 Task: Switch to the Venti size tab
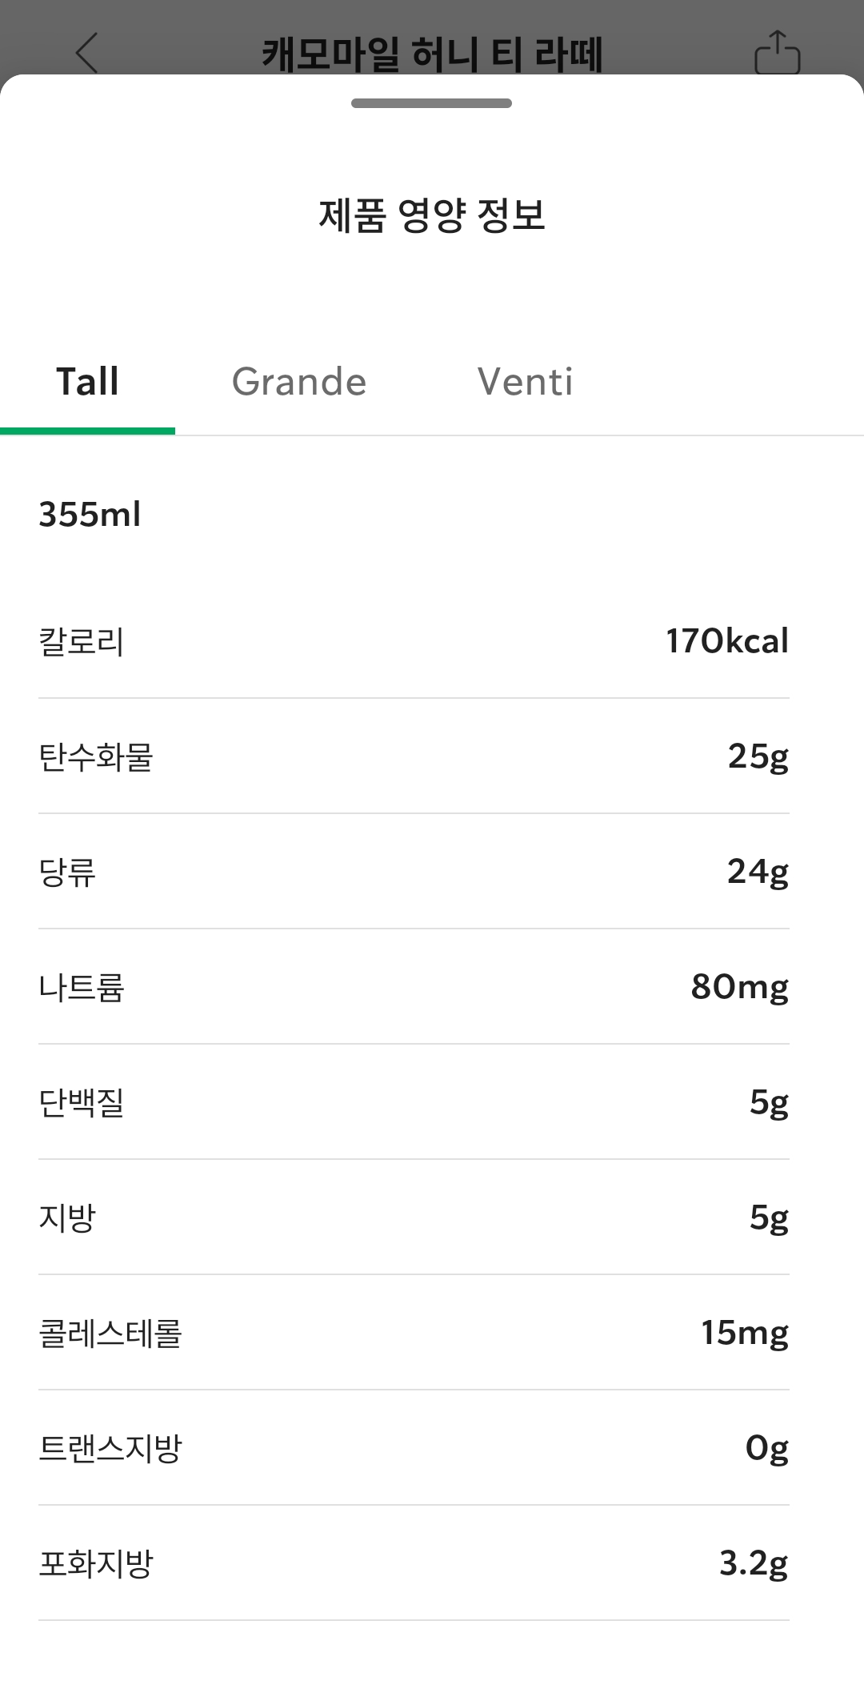click(x=525, y=382)
